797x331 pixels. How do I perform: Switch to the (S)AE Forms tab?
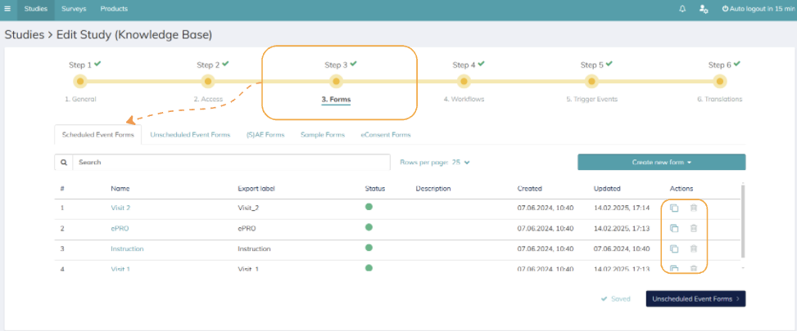(x=265, y=135)
